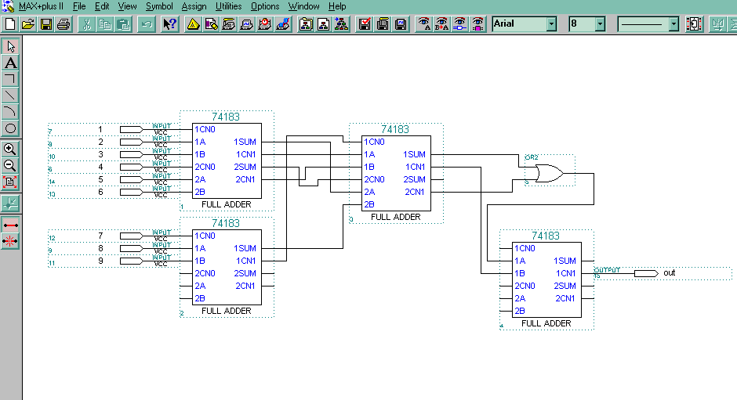This screenshot has height=400, width=737.
Task: Open the font size 8 dropdown
Action: pos(600,24)
